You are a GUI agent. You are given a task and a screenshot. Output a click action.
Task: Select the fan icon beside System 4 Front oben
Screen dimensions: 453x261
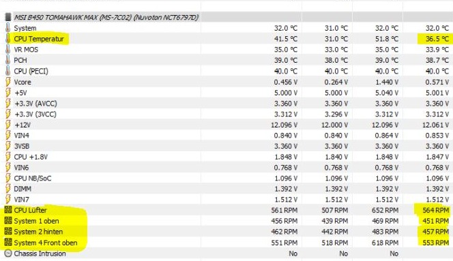pos(8,243)
